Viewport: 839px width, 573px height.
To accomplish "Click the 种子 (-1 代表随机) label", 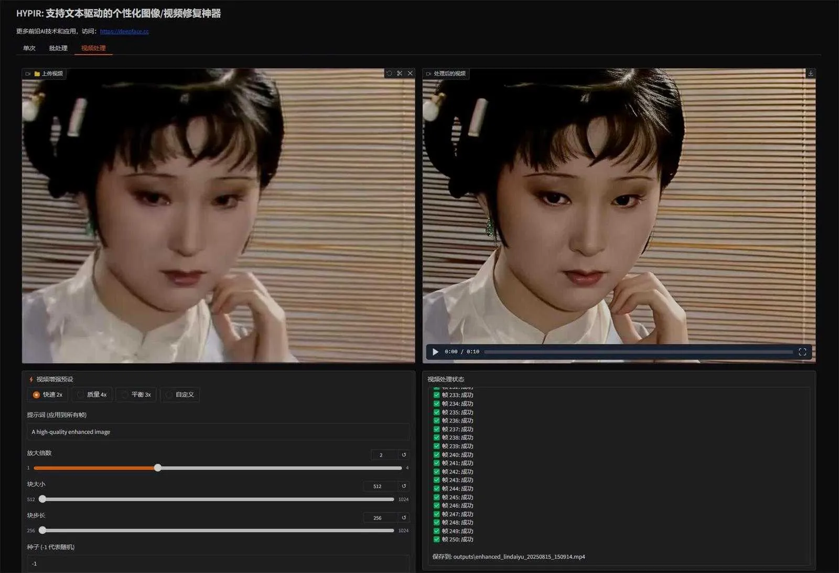I will coord(51,547).
